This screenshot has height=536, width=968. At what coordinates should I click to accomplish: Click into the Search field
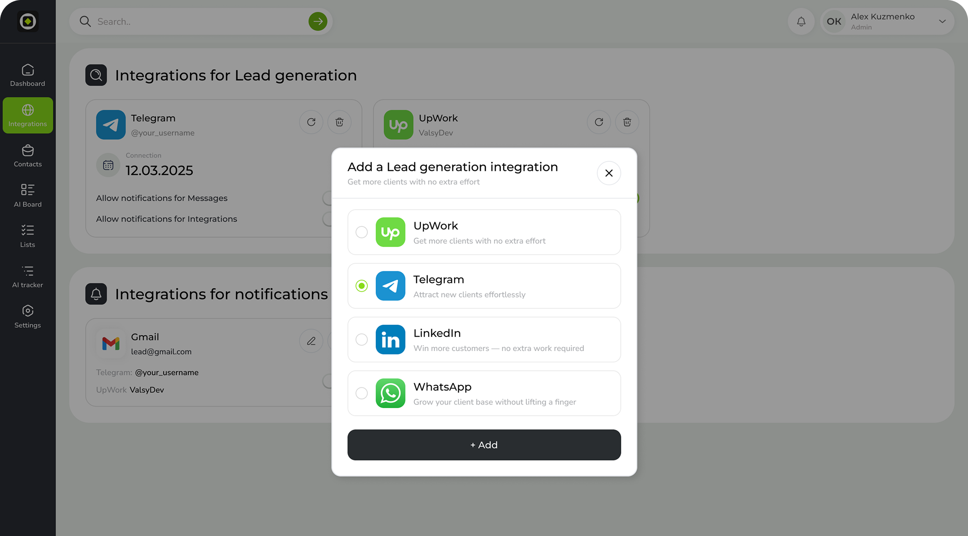pos(194,22)
